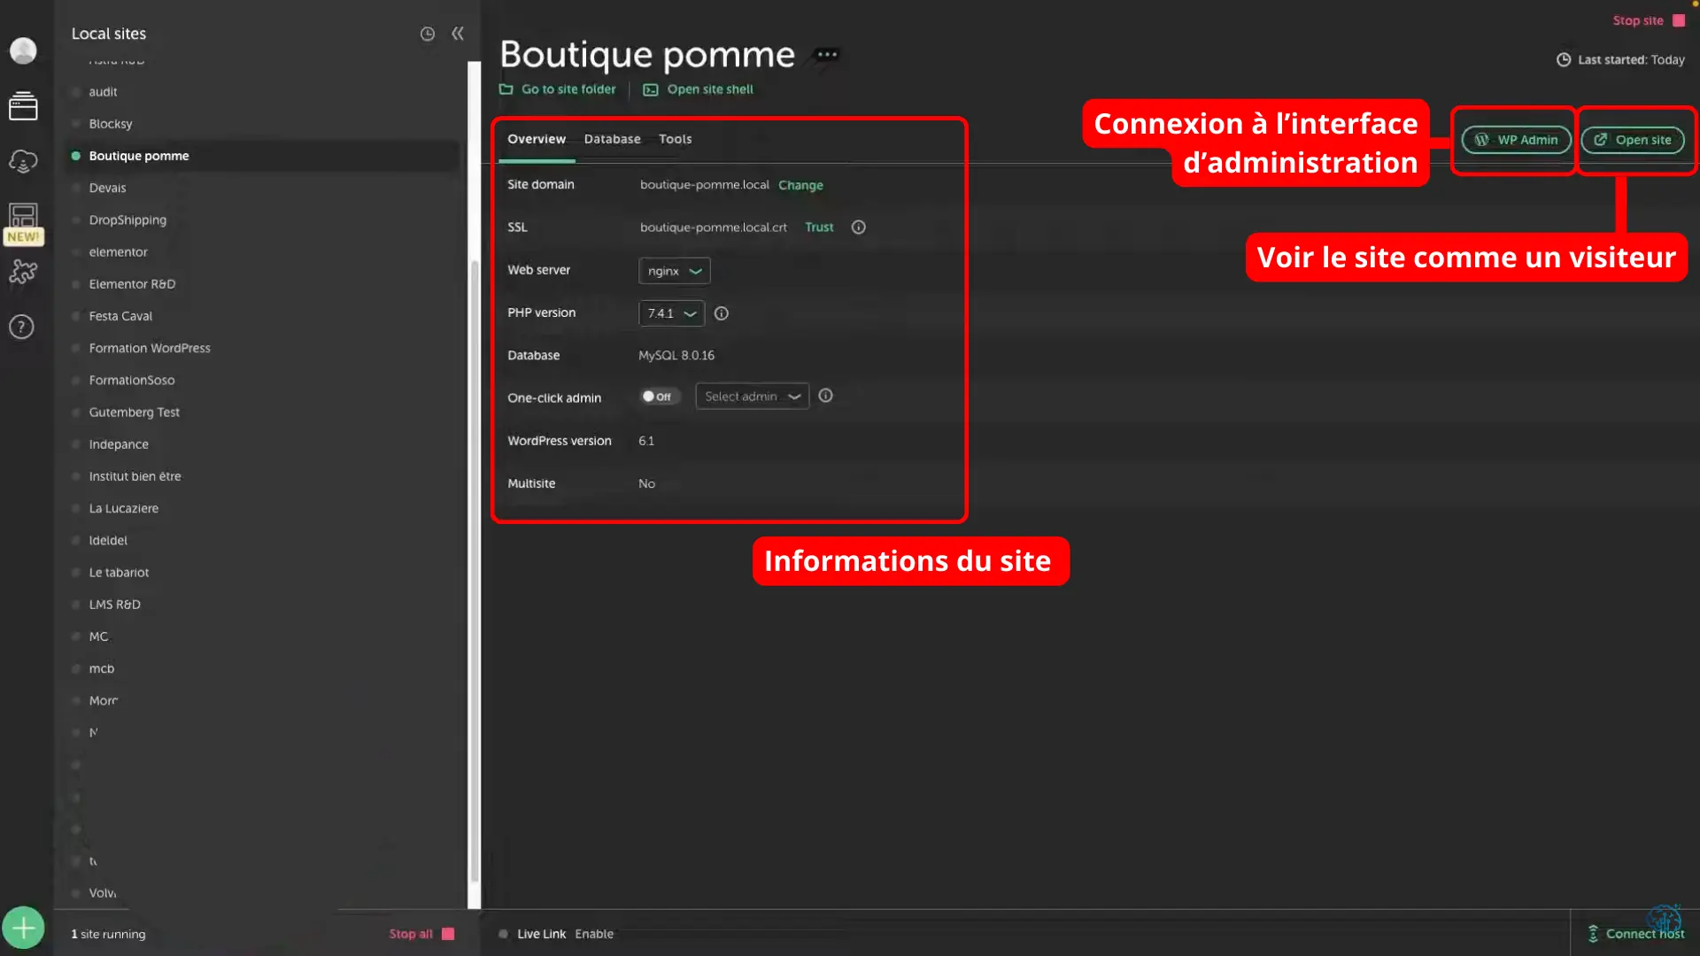Click the WP Admin button
The height and width of the screenshot is (956, 1700).
[1514, 140]
